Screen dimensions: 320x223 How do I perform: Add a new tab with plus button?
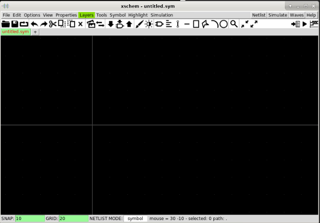tap(35, 32)
